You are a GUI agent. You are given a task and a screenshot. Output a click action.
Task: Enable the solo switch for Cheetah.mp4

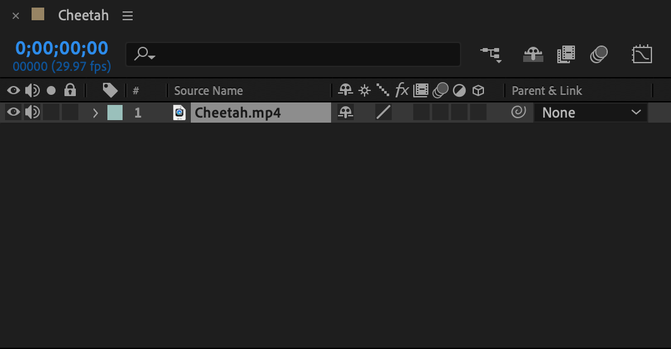(51, 113)
